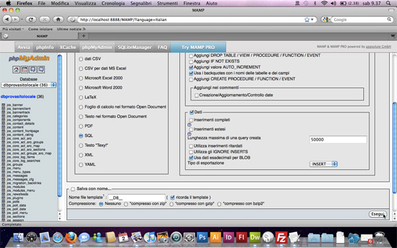
Task: Launch iTunes from the dock
Action: click(x=150, y=237)
